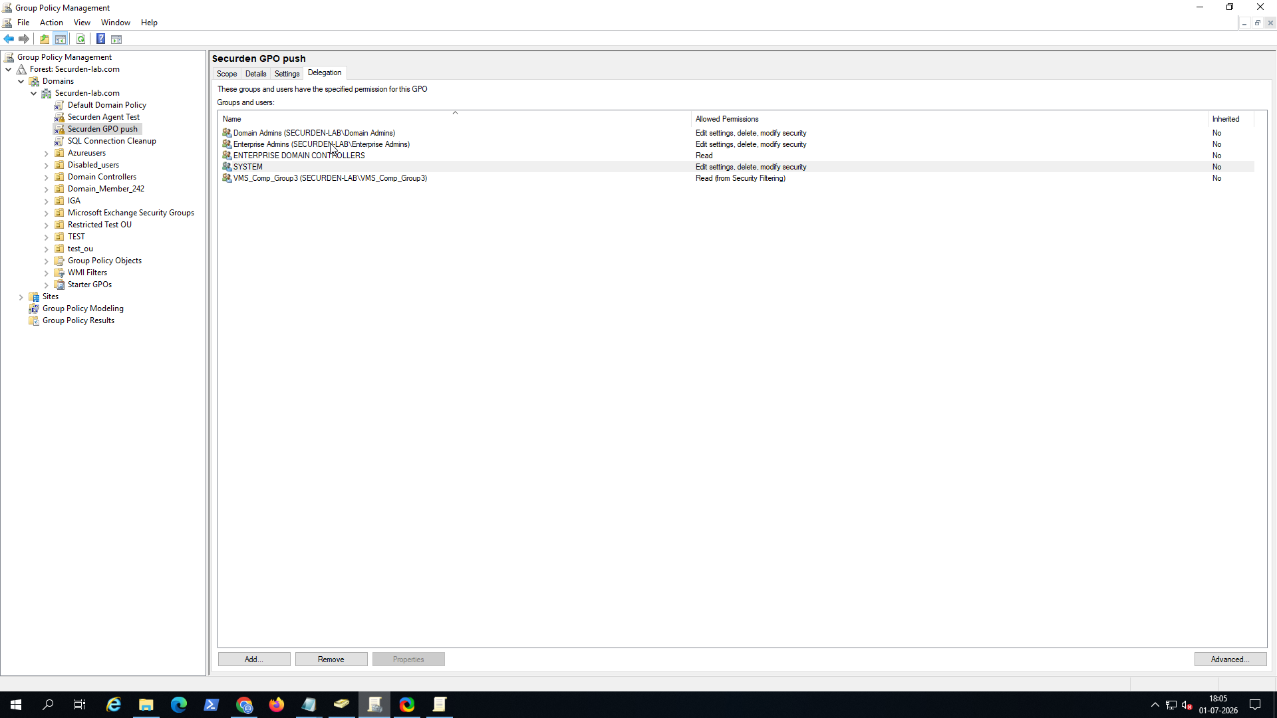Screen dimensions: 1277x718
Task: Expand the Microsoft Exchange Security Groups OU
Action: pyautogui.click(x=47, y=213)
